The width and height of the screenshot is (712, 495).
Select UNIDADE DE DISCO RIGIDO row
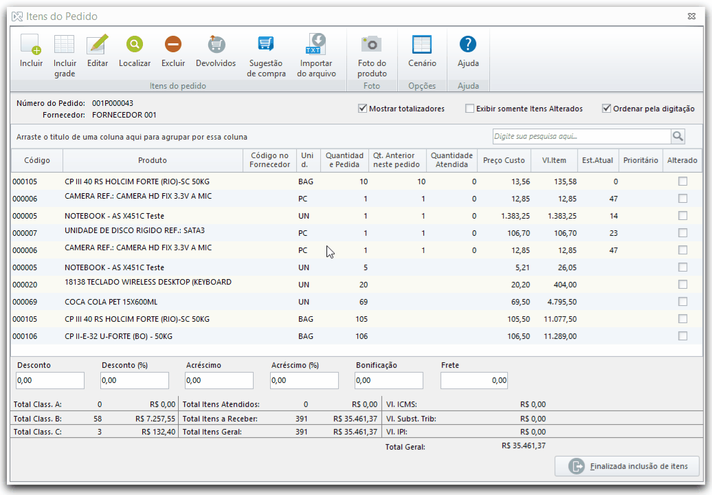pyautogui.click(x=357, y=233)
